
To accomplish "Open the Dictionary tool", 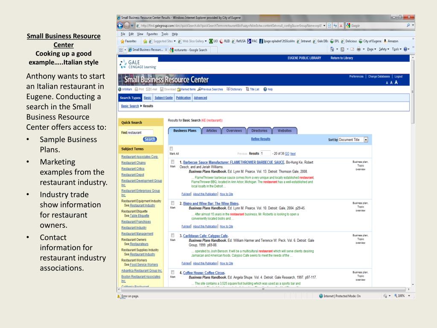I will 234,90.
